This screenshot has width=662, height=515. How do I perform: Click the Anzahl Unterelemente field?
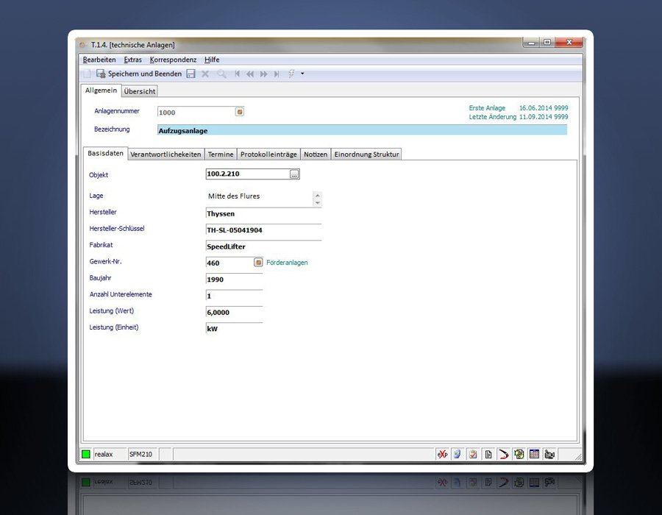point(235,296)
